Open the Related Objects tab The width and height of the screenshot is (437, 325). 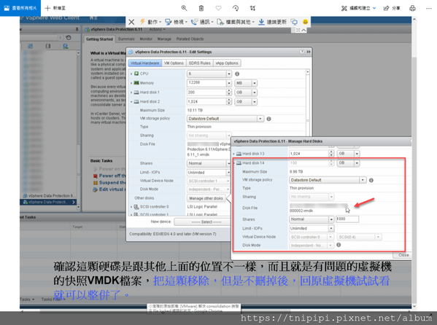pos(190,39)
